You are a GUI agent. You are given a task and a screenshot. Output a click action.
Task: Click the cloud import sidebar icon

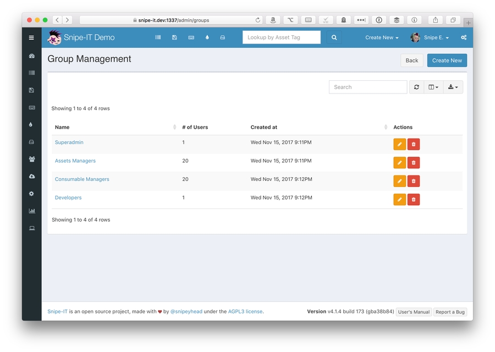(x=31, y=177)
